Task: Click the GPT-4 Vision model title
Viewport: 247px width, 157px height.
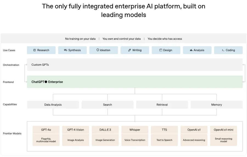Action: pyautogui.click(x=76, y=130)
